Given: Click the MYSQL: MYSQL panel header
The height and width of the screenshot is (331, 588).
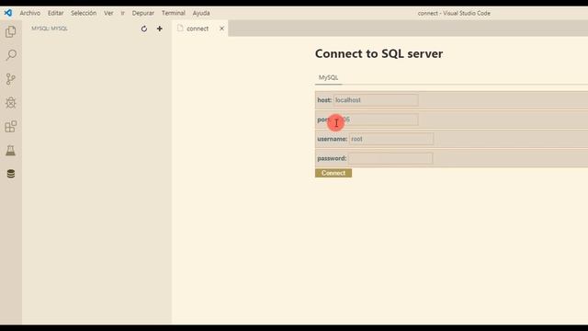Looking at the screenshot, I should pyautogui.click(x=50, y=29).
